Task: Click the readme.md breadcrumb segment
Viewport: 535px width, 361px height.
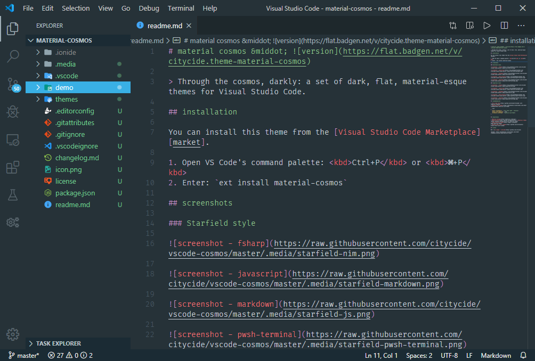Action: pos(148,40)
